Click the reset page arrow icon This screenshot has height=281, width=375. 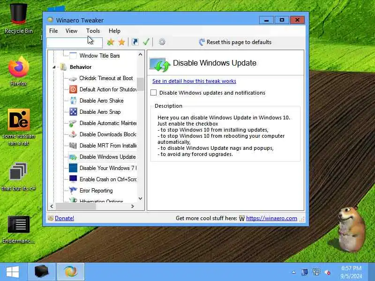[202, 42]
